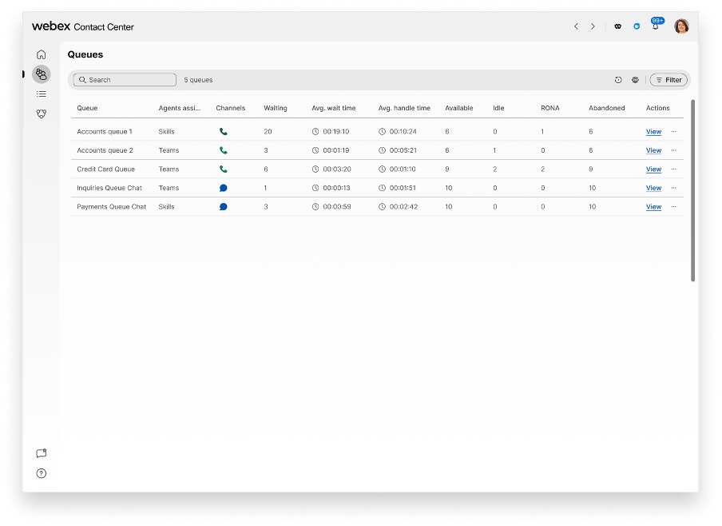Screen dimensions: 722x526
Task: Click the Webex Contact Center logo
Action: (83, 26)
